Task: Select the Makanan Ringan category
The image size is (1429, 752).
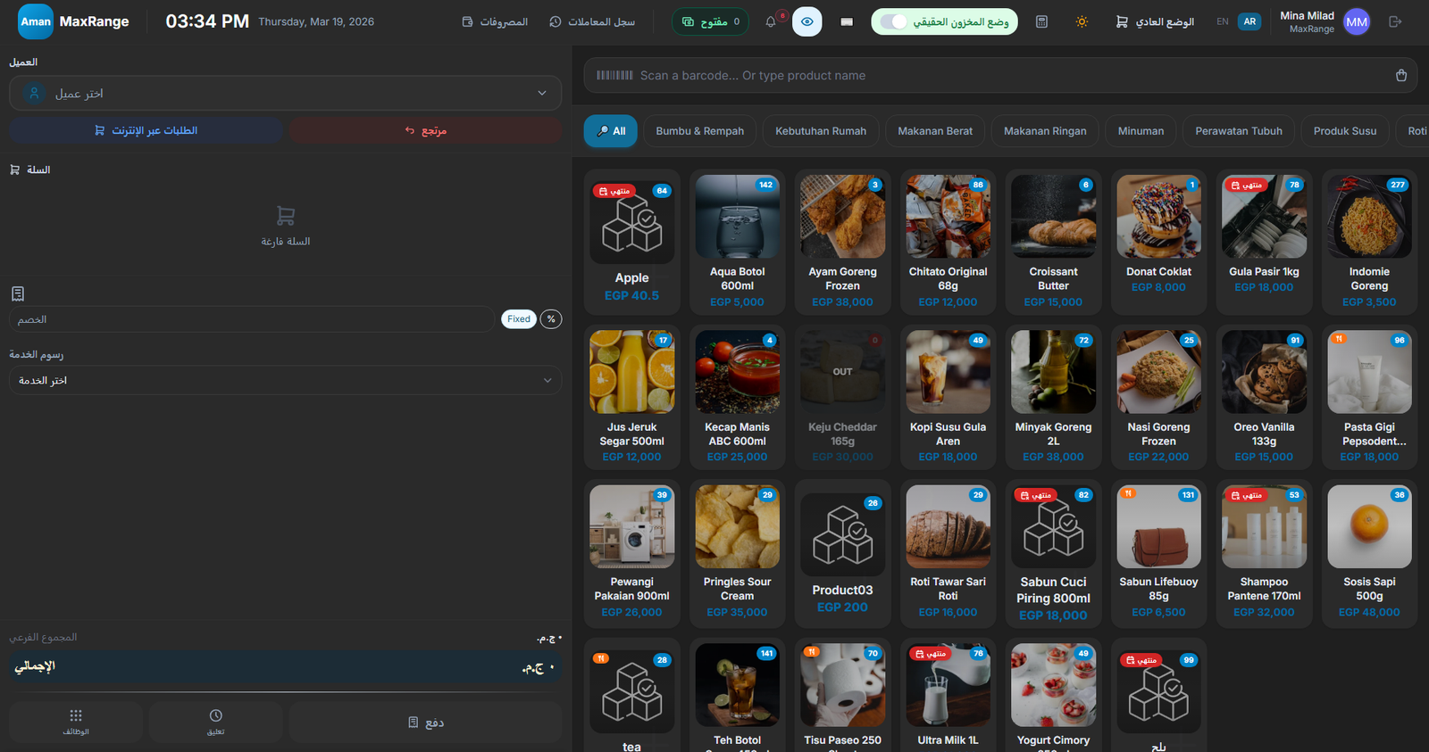Action: coord(1045,131)
